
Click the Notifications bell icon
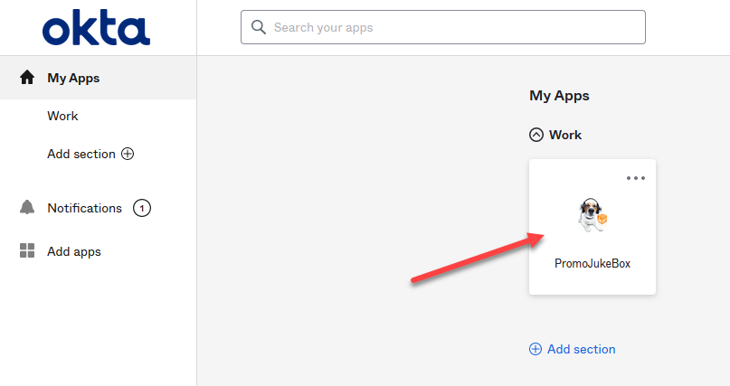(x=27, y=208)
